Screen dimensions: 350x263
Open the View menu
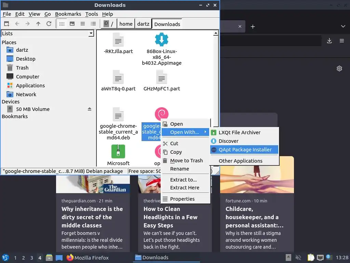point(35,14)
